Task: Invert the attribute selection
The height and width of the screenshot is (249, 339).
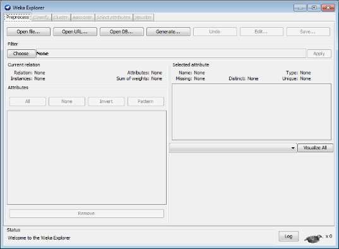Action: coord(106,101)
